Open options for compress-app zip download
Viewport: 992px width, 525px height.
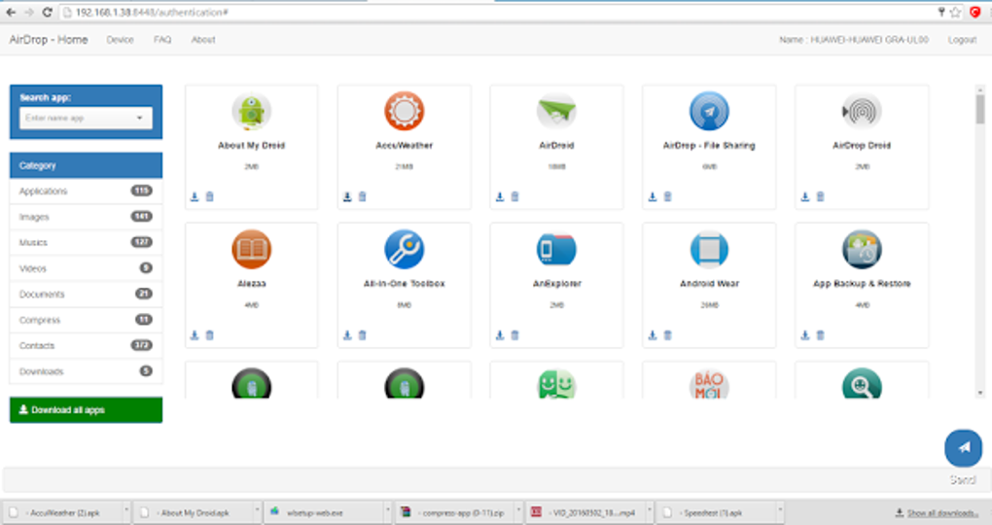pyautogui.click(x=518, y=511)
